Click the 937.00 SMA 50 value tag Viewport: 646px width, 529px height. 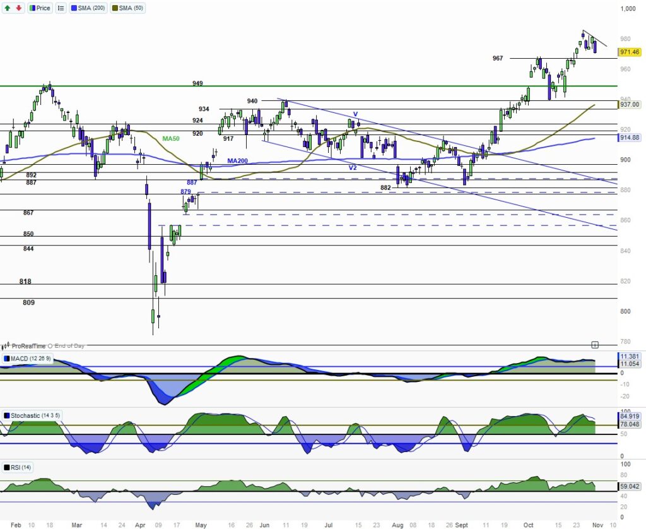(x=630, y=105)
